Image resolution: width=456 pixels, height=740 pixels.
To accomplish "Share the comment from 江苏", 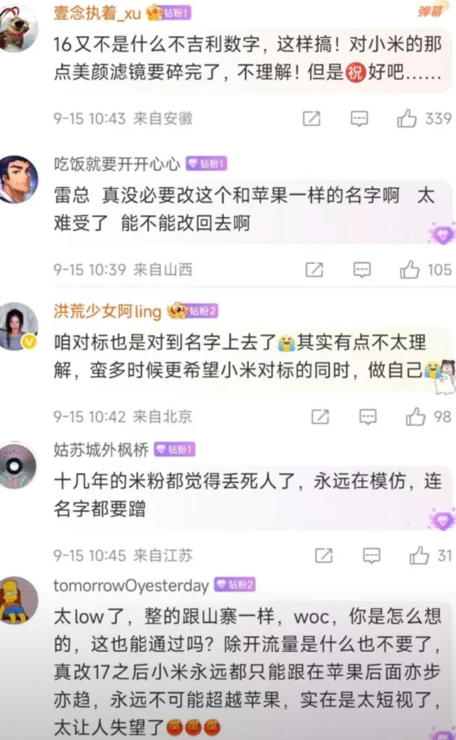I will tap(324, 556).
